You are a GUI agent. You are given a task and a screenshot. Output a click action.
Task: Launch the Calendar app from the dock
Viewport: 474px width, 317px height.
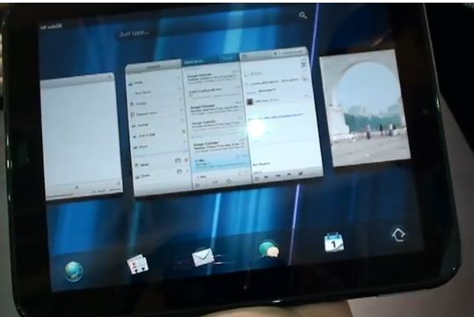pos(334,242)
